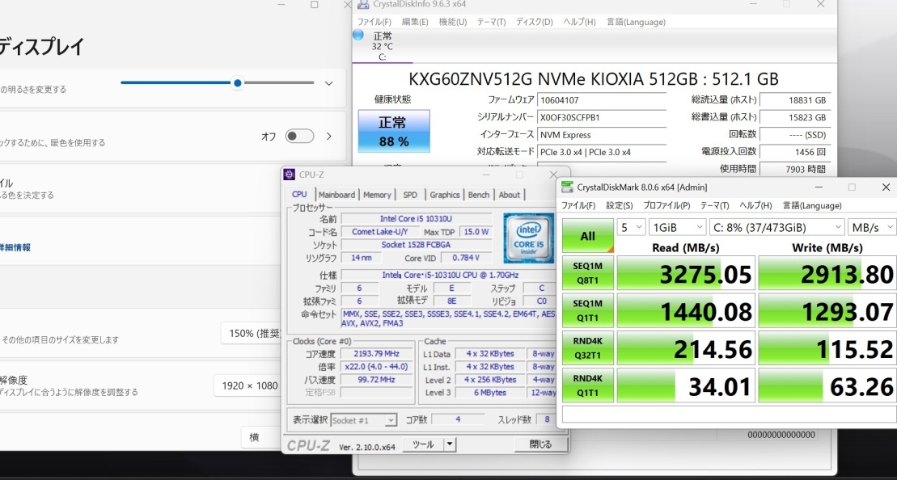Viewport: 897px width, 480px height.
Task: Click the ツール button in CPU-Z
Action: click(x=423, y=444)
